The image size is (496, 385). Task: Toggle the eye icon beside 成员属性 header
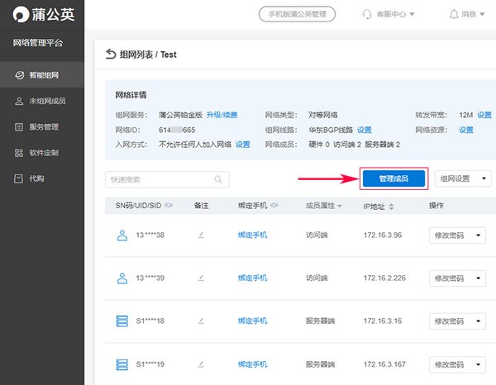(341, 205)
